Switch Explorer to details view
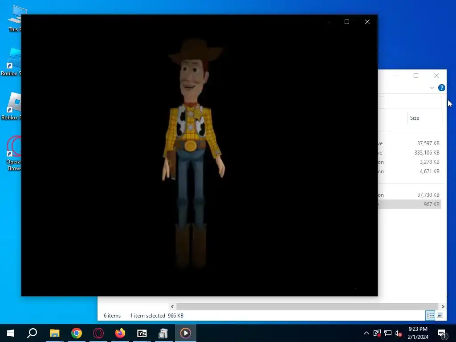Screen dimensions: 456x342 pyautogui.click(x=430, y=315)
